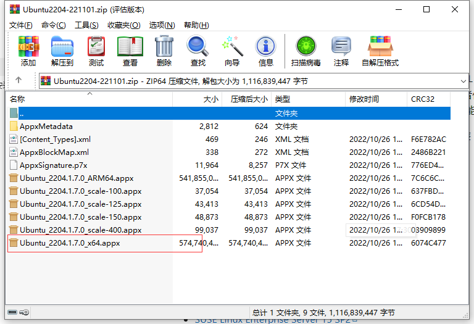Open the Options (选项) menu
474x324 pixels.
click(x=162, y=25)
